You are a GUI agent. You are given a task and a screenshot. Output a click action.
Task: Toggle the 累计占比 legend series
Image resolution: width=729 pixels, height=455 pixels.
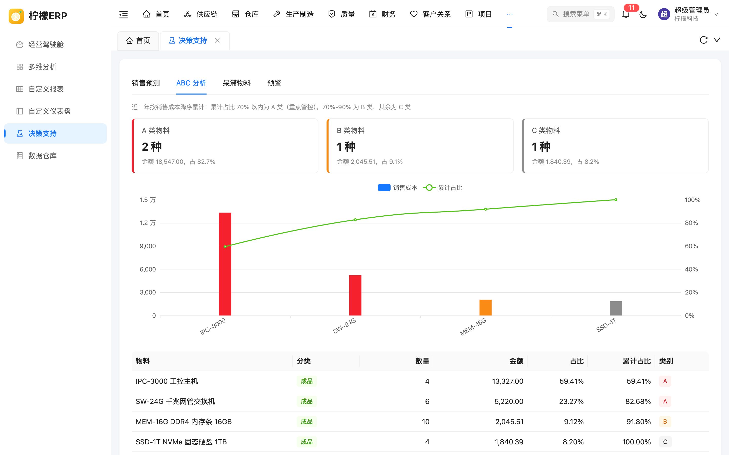[443, 188]
